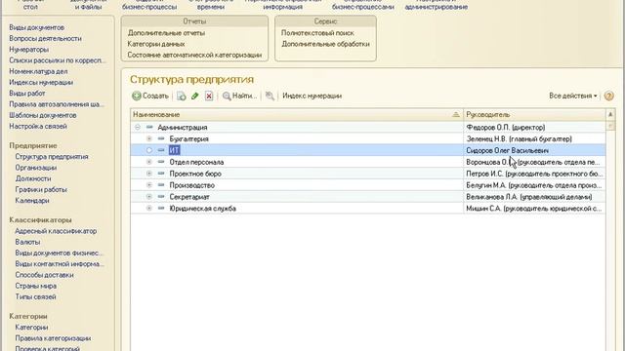
Task: Expand the Отдел персонала node
Action: tap(149, 162)
